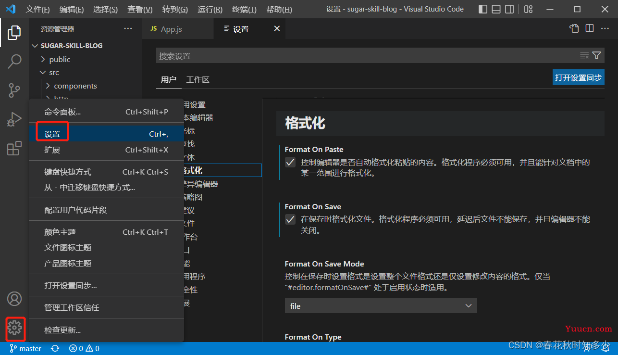Choose 文件图标主题 menu entry

tap(106, 247)
